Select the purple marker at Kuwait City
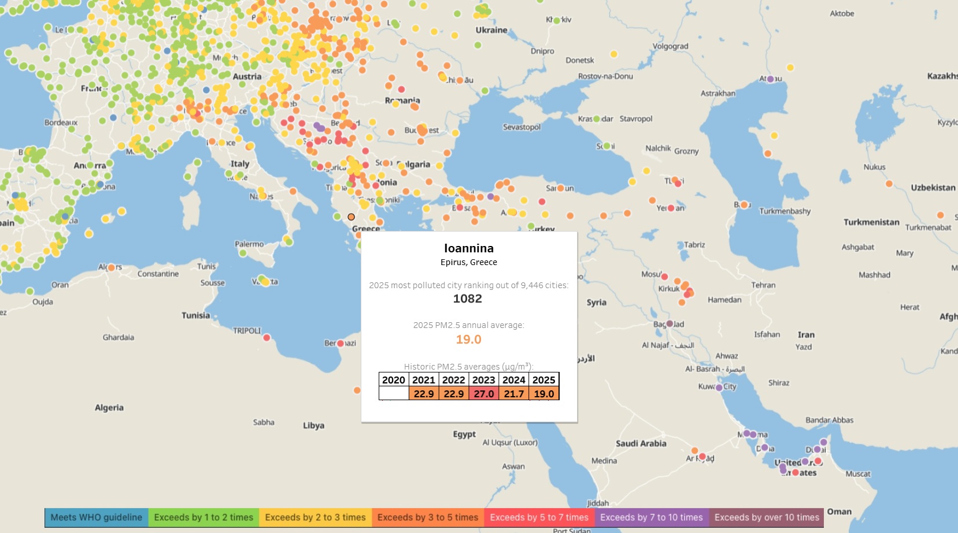The height and width of the screenshot is (533, 958). click(x=719, y=387)
